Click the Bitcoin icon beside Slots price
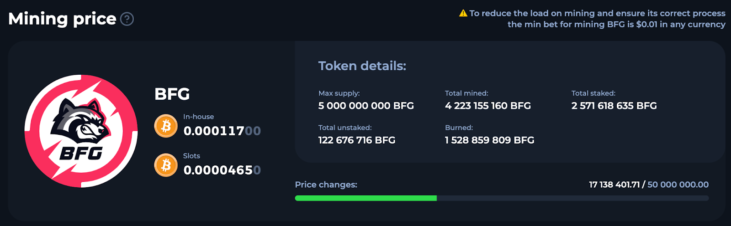Viewport: 731px width, 226px height. tap(166, 165)
